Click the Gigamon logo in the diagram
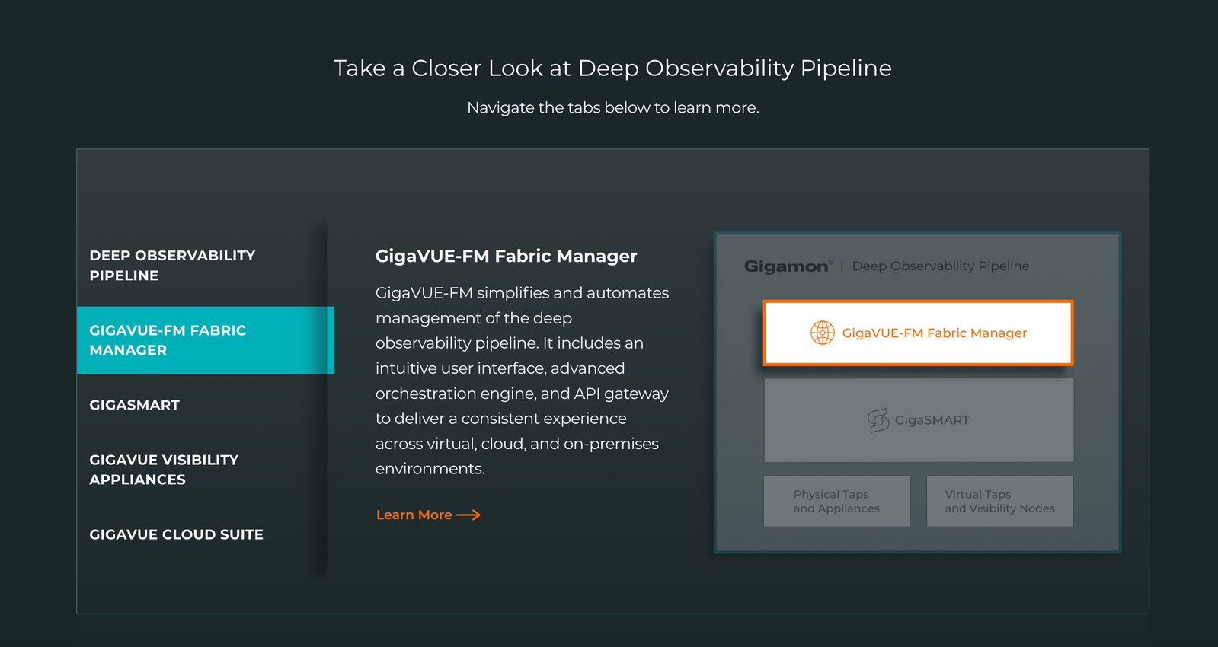This screenshot has width=1218, height=647. pyautogui.click(x=788, y=266)
